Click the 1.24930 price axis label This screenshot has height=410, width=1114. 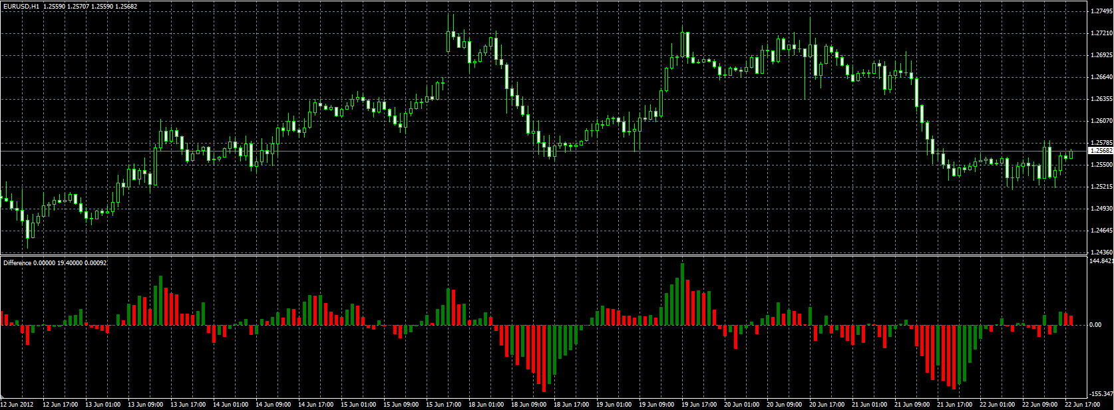tap(1102, 209)
